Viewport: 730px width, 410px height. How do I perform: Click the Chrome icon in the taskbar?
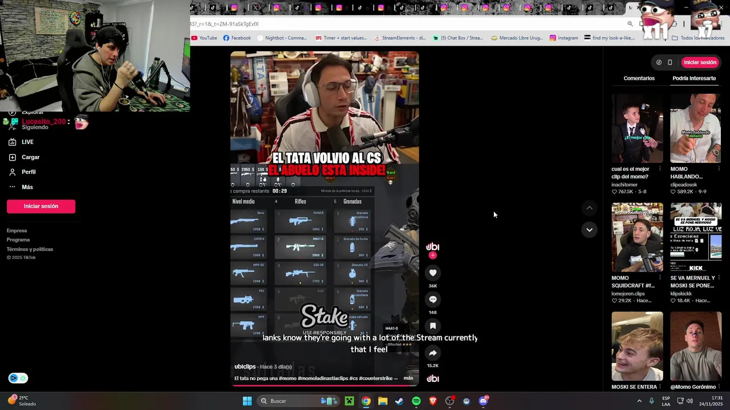pos(366,401)
